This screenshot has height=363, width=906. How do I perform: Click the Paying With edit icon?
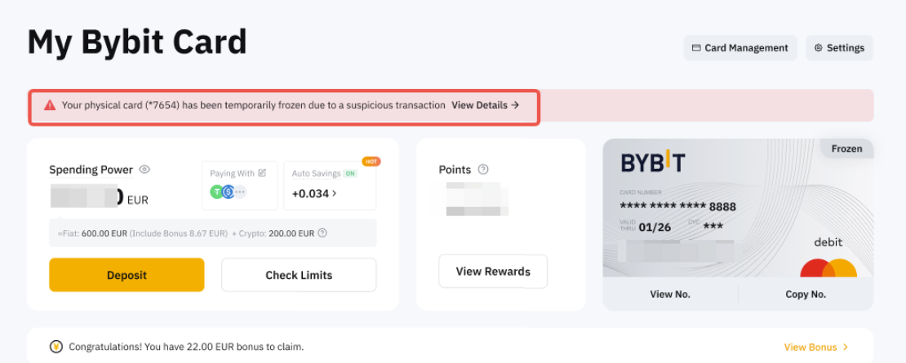(x=262, y=173)
